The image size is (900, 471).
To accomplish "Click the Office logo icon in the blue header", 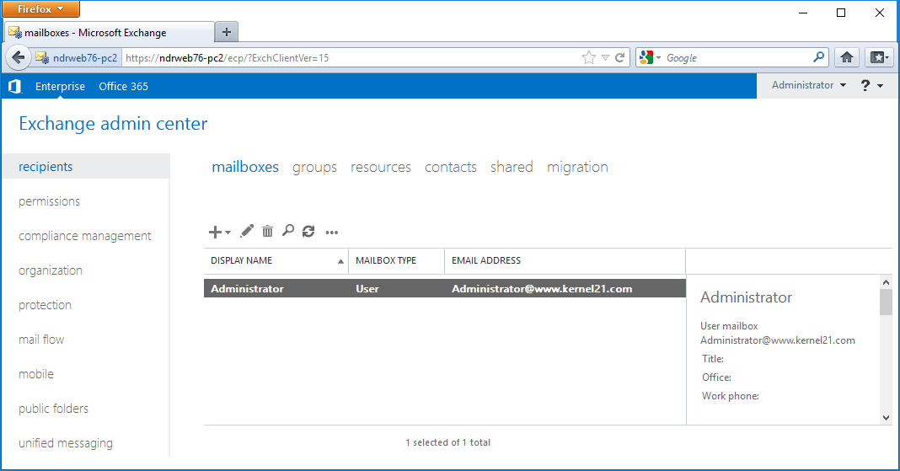I will (15, 86).
